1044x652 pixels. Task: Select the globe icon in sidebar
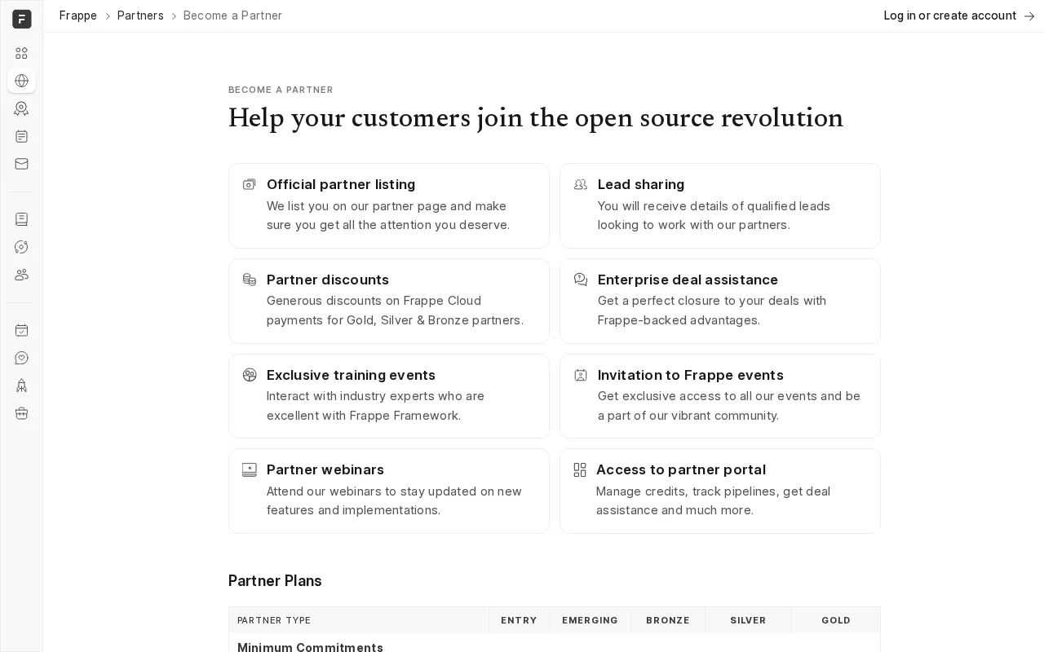[22, 81]
